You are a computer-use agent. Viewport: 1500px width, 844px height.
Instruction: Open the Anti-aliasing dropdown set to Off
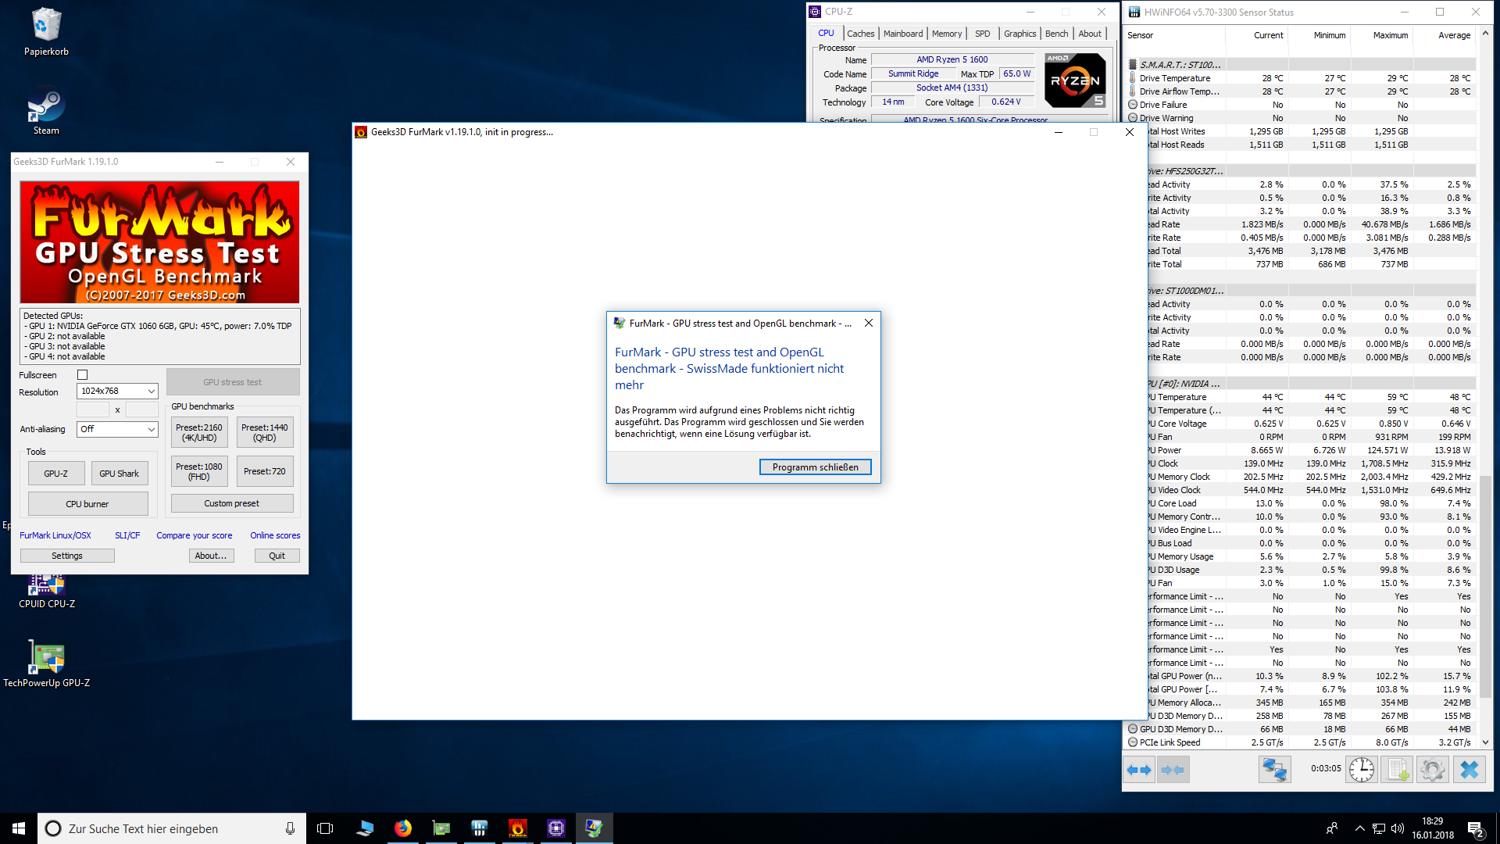pyautogui.click(x=117, y=429)
